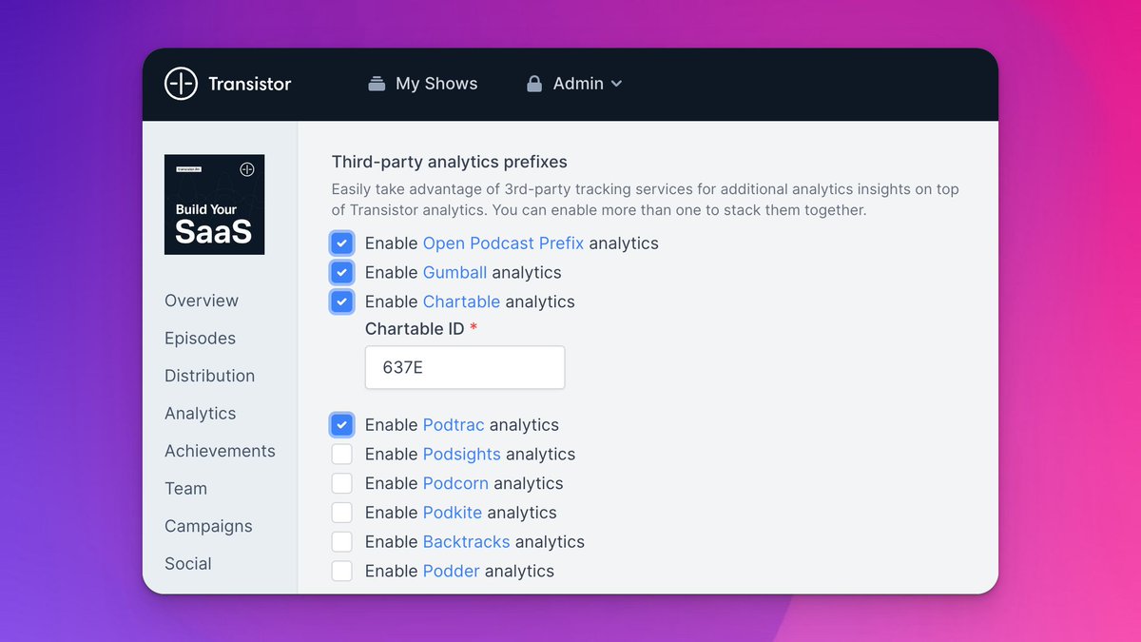Open the Campaigns sidebar page
The height and width of the screenshot is (642, 1141).
coord(208,526)
